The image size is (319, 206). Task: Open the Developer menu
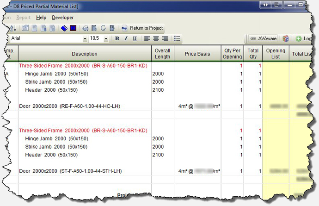(62, 18)
